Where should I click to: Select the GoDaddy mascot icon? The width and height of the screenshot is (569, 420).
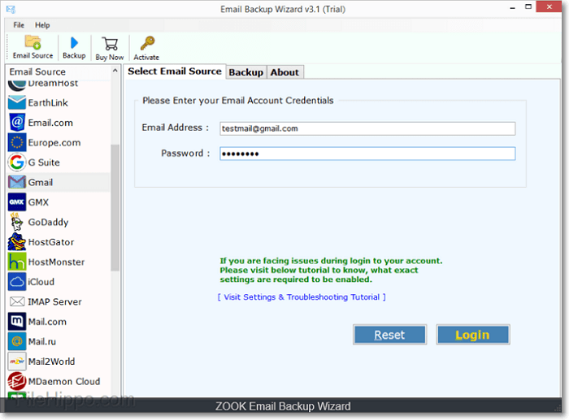(17, 222)
